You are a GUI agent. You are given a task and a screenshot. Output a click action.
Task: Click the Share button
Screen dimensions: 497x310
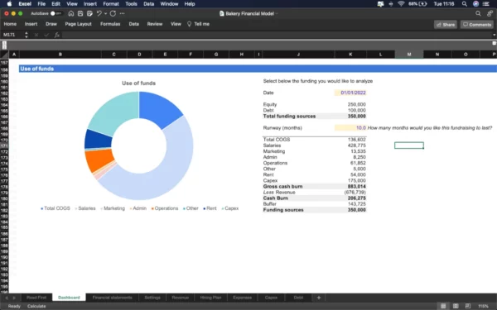(x=446, y=25)
